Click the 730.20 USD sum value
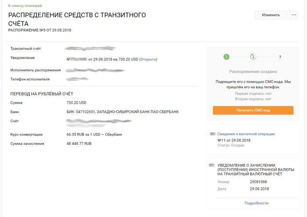This screenshot has height=217, width=307. 76,102
